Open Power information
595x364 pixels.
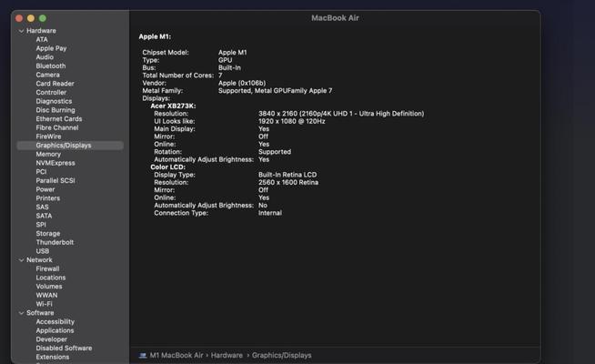[45, 189]
